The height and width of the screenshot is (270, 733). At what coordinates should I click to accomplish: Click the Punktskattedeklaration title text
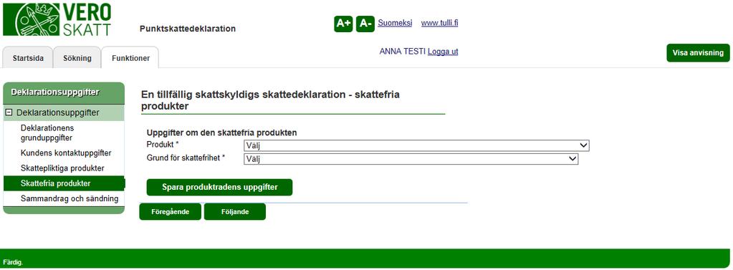click(188, 29)
